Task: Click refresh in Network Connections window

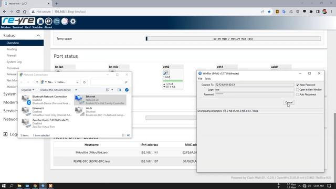Action: click(x=84, y=82)
